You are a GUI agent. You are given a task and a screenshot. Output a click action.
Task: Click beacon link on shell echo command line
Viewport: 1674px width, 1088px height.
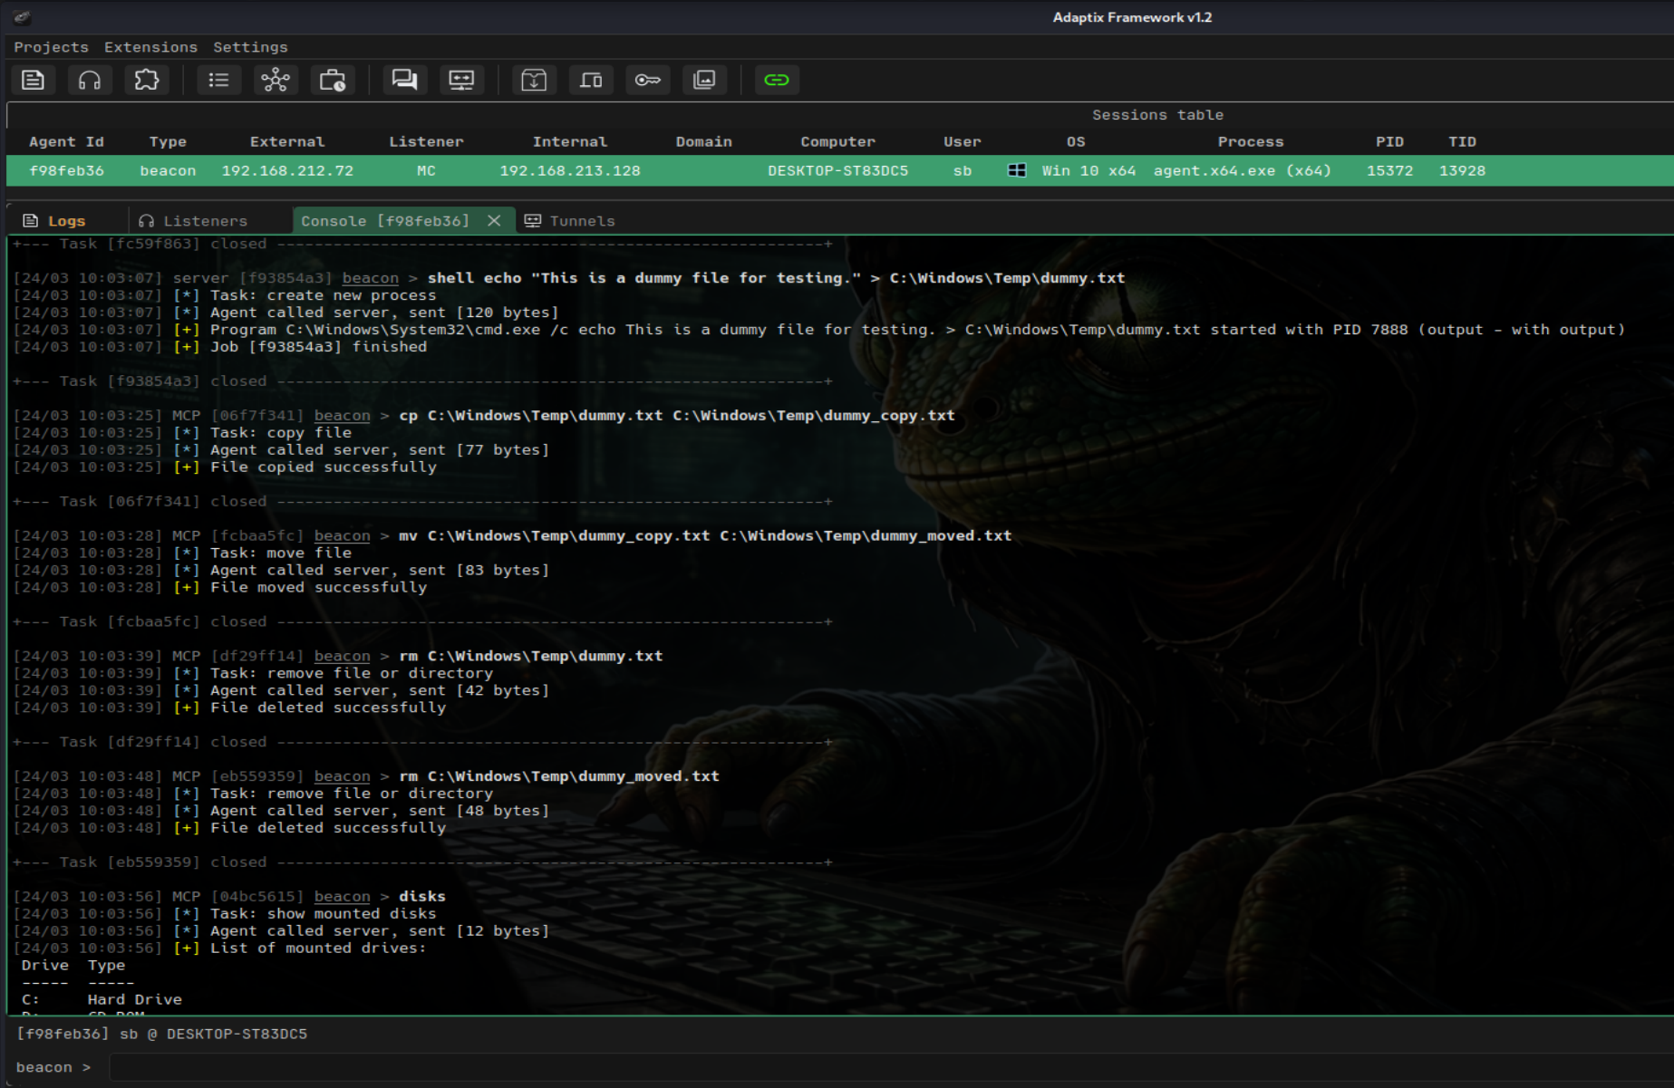[370, 278]
